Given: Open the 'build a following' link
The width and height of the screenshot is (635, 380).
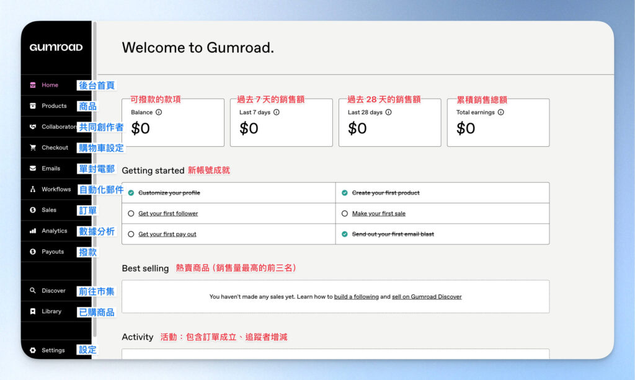Looking at the screenshot, I should 357,297.
